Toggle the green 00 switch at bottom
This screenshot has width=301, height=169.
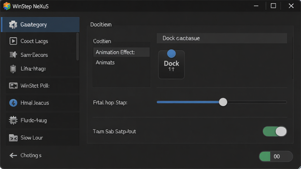pos(276,156)
